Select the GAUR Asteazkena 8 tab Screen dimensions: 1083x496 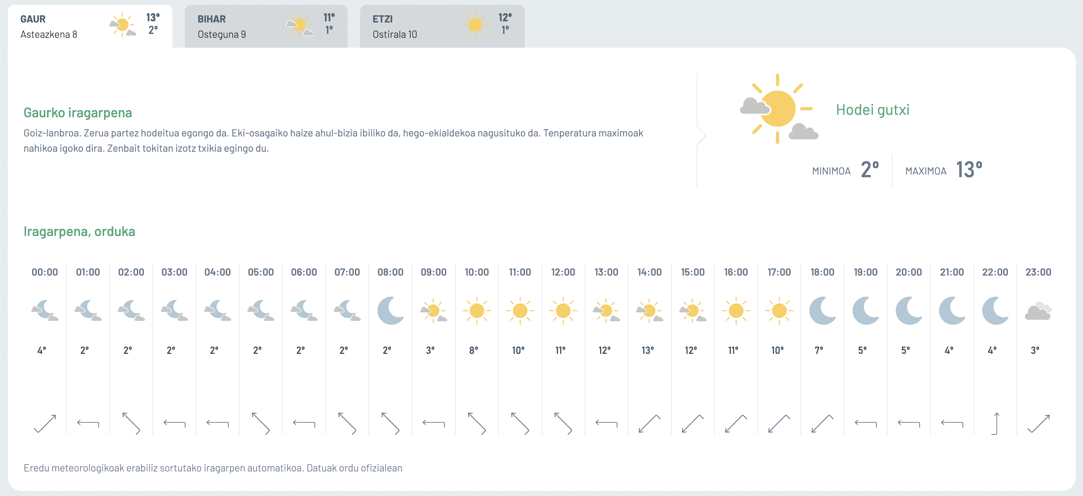click(x=90, y=26)
